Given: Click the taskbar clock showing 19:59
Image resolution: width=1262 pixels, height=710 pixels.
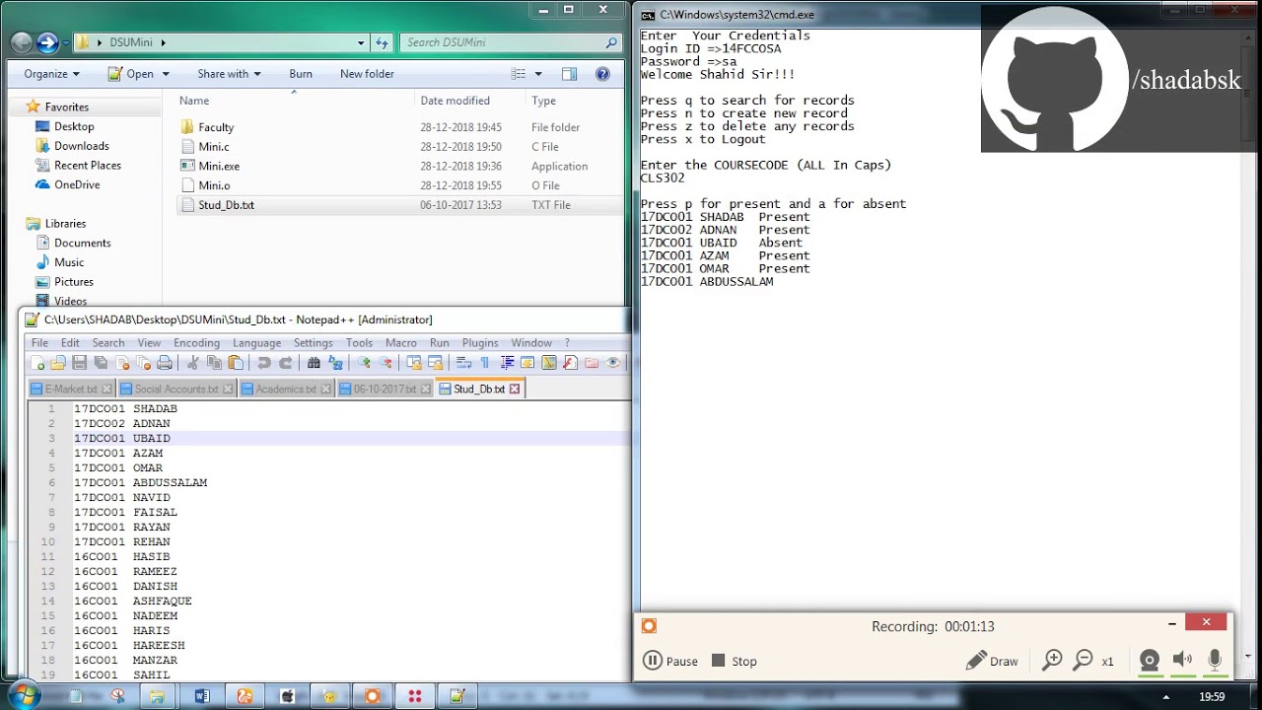Looking at the screenshot, I should point(1212,697).
